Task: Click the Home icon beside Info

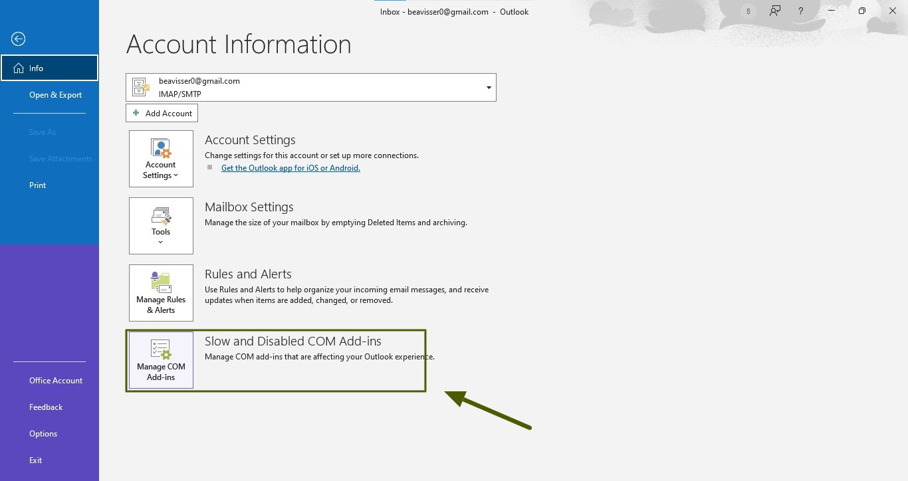Action: pyautogui.click(x=18, y=68)
